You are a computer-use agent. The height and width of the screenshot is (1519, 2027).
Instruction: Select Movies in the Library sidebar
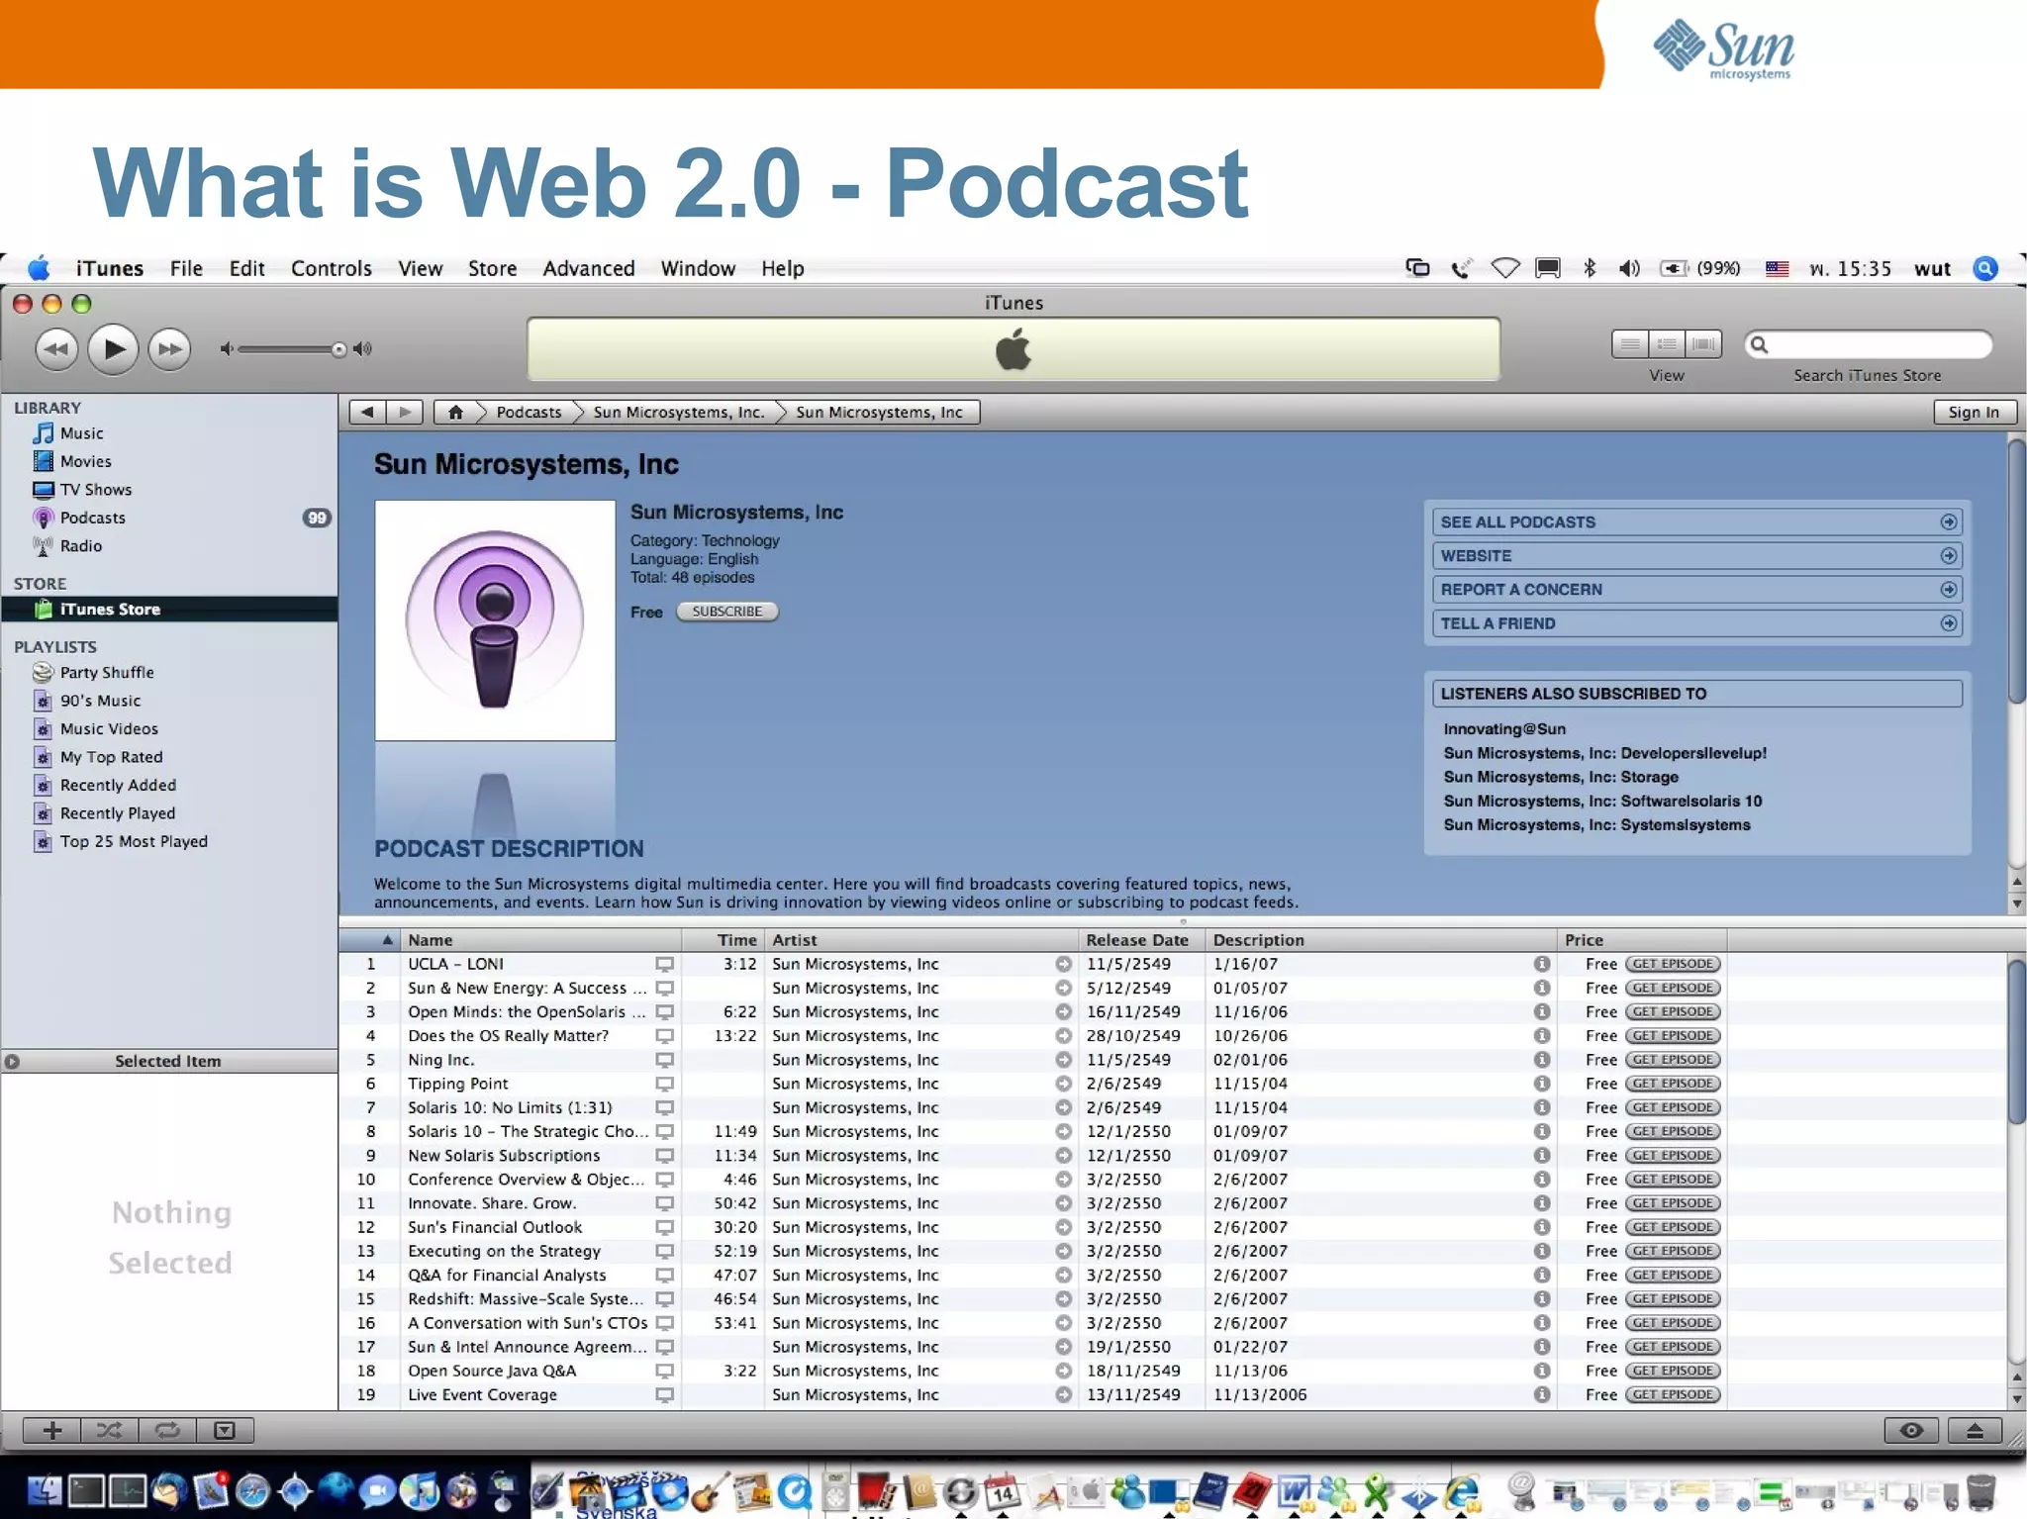85,461
